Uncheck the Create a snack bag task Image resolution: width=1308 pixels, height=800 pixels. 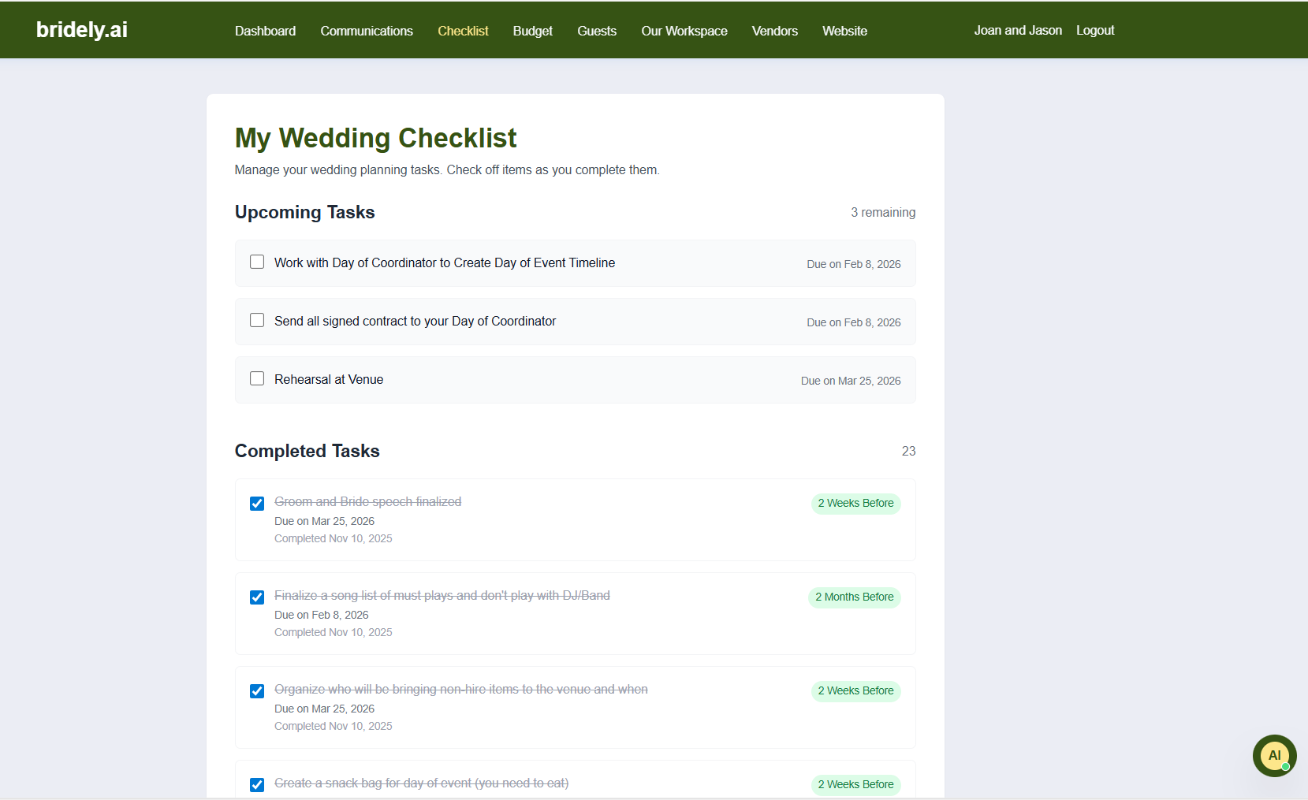coord(257,785)
